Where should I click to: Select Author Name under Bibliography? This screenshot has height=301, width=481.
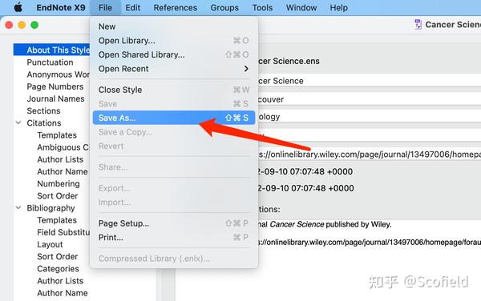(63, 293)
